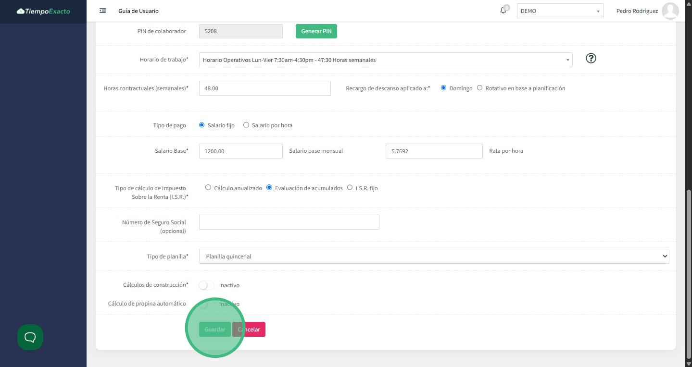Select Salario por hora payment type
Screen dimensions: 692x367
(x=246, y=125)
